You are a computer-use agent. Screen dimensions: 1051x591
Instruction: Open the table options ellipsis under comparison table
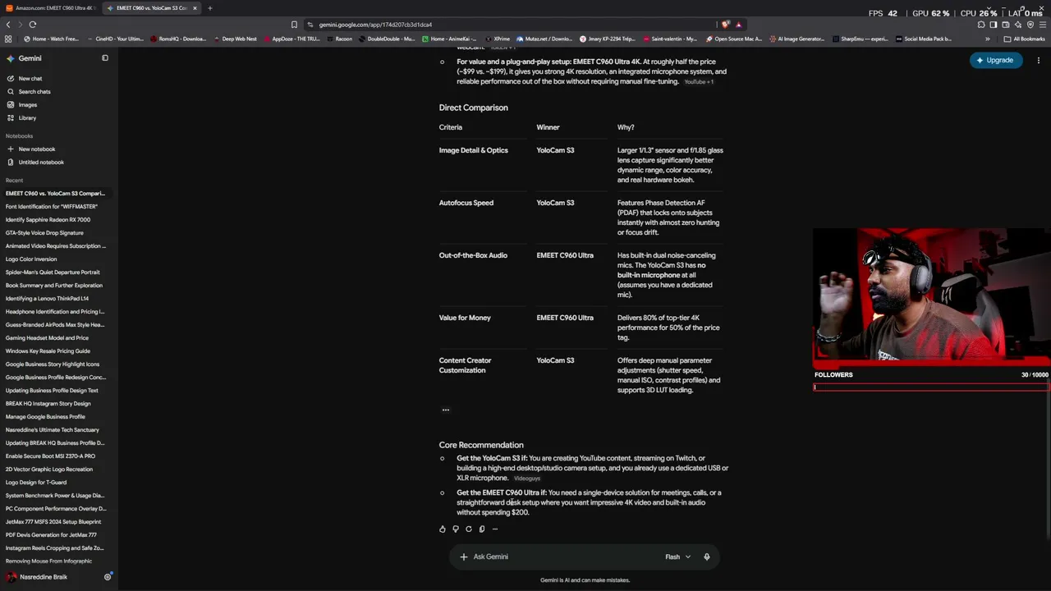coord(446,410)
